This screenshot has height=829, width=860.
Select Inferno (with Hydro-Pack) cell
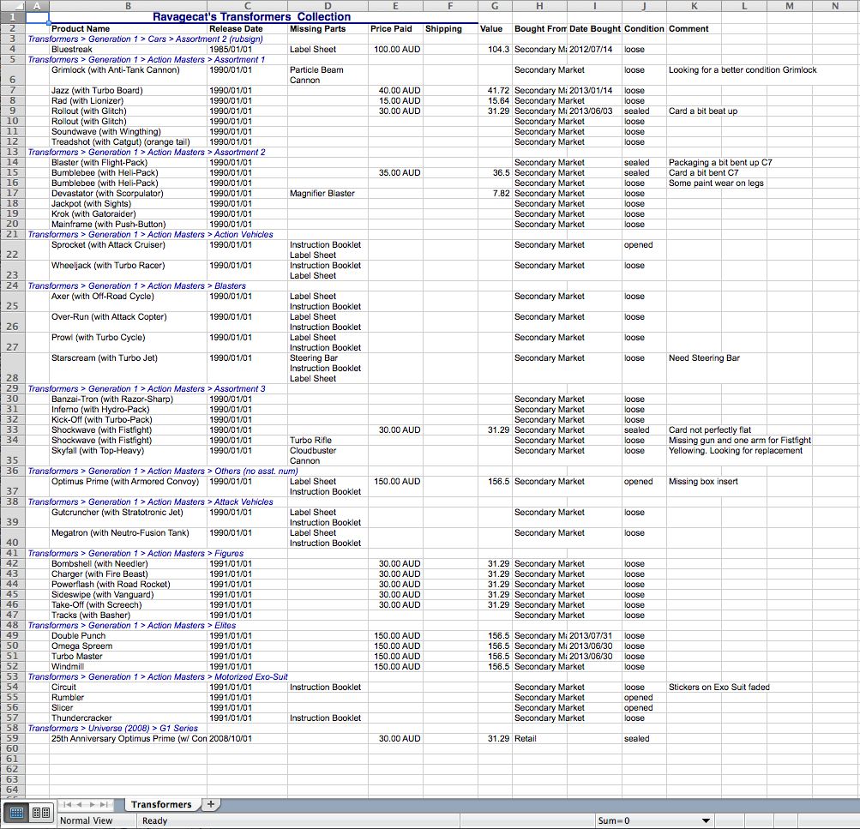click(128, 410)
